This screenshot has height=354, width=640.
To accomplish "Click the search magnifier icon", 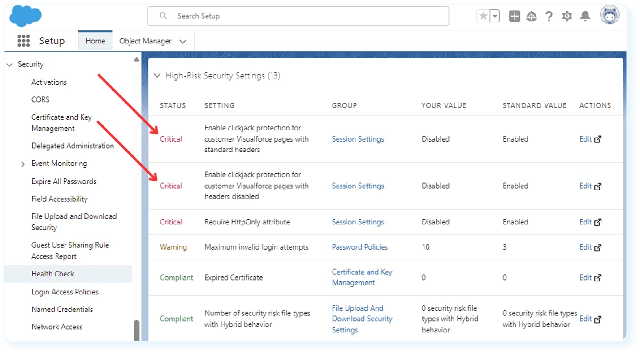I will pyautogui.click(x=164, y=16).
